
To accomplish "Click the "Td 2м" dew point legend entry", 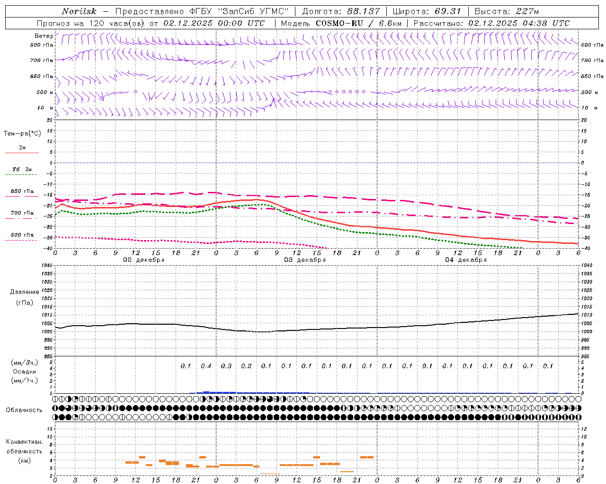I will click(22, 169).
